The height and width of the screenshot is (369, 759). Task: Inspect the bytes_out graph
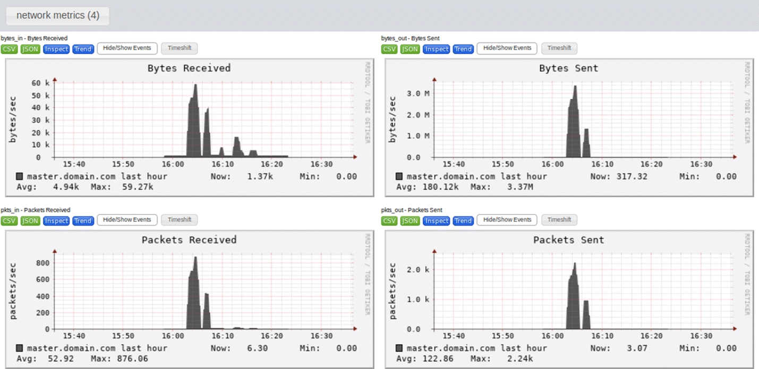pyautogui.click(x=437, y=49)
